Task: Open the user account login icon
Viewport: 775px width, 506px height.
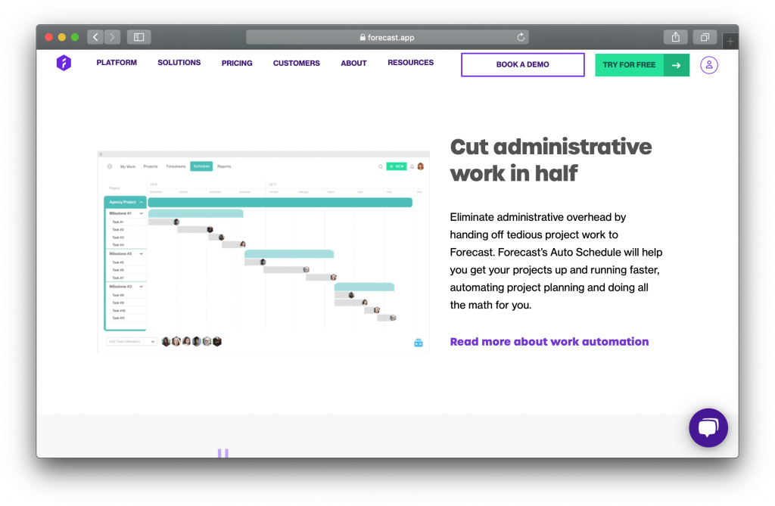Action: 708,65
